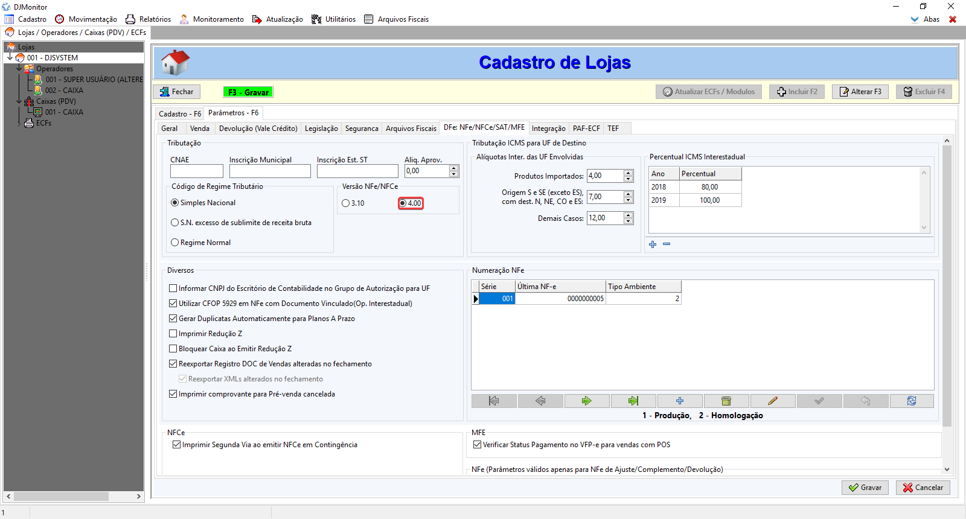Uncheck Gerar Duplicatas Automaticamente option
The width and height of the screenshot is (966, 519).
coord(173,319)
